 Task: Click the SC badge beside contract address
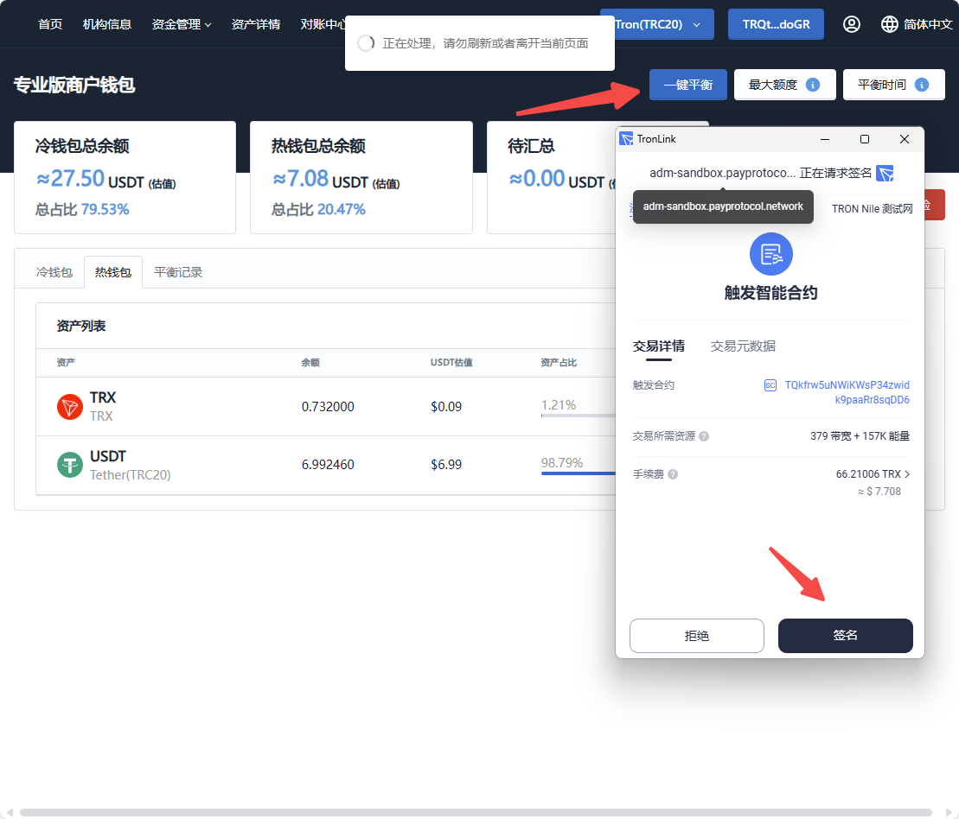pos(770,385)
